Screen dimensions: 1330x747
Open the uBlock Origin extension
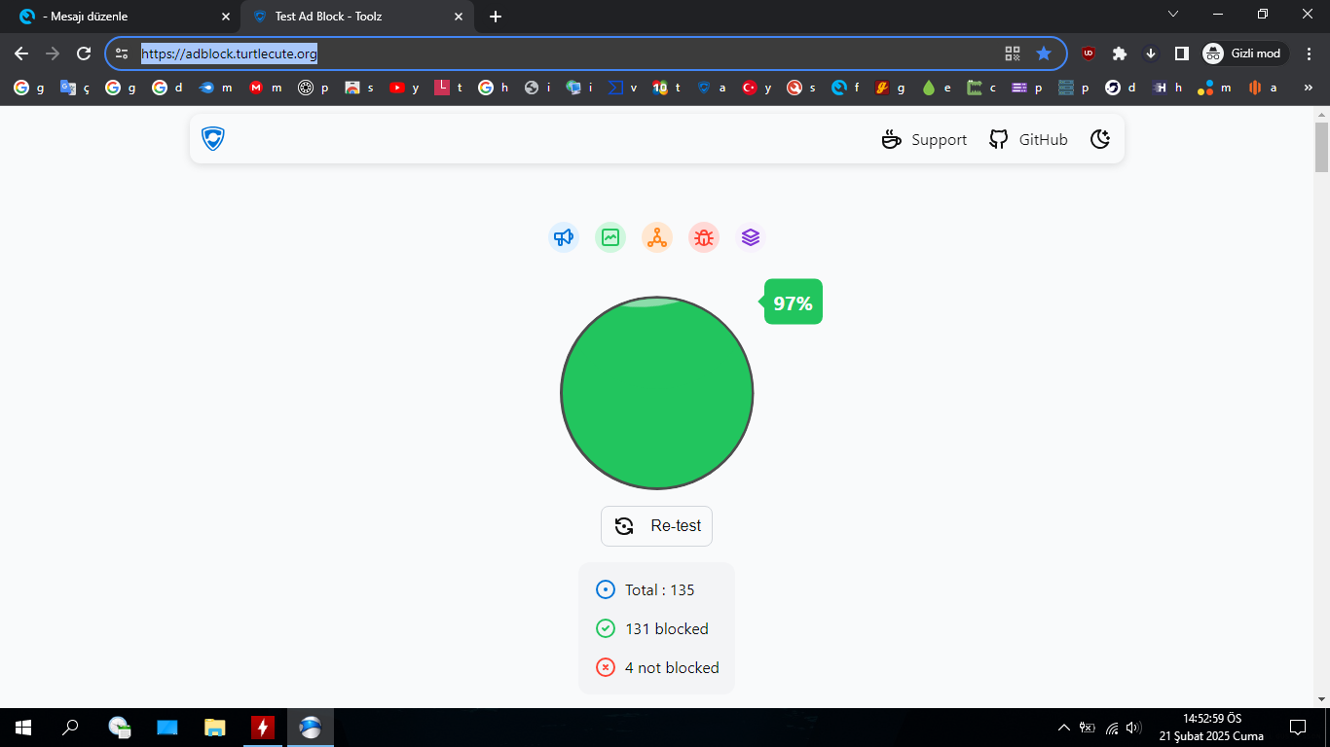[1089, 53]
